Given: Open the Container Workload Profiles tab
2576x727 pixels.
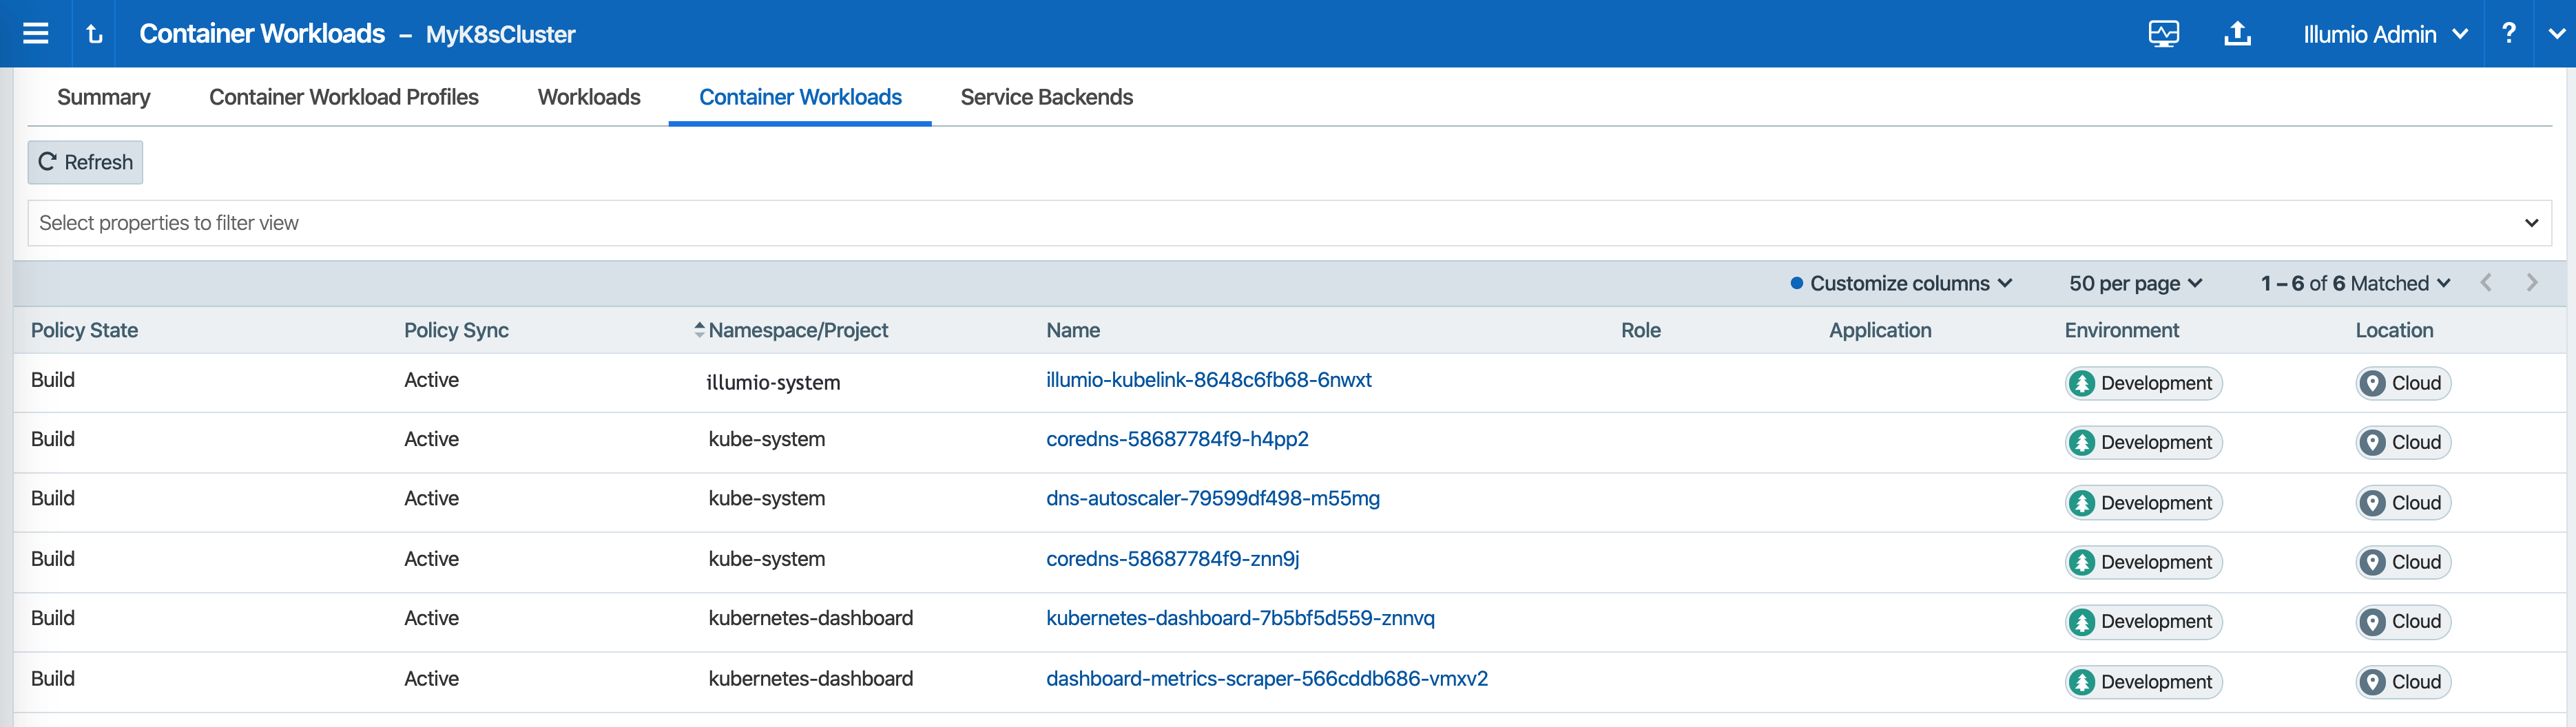Looking at the screenshot, I should [344, 97].
